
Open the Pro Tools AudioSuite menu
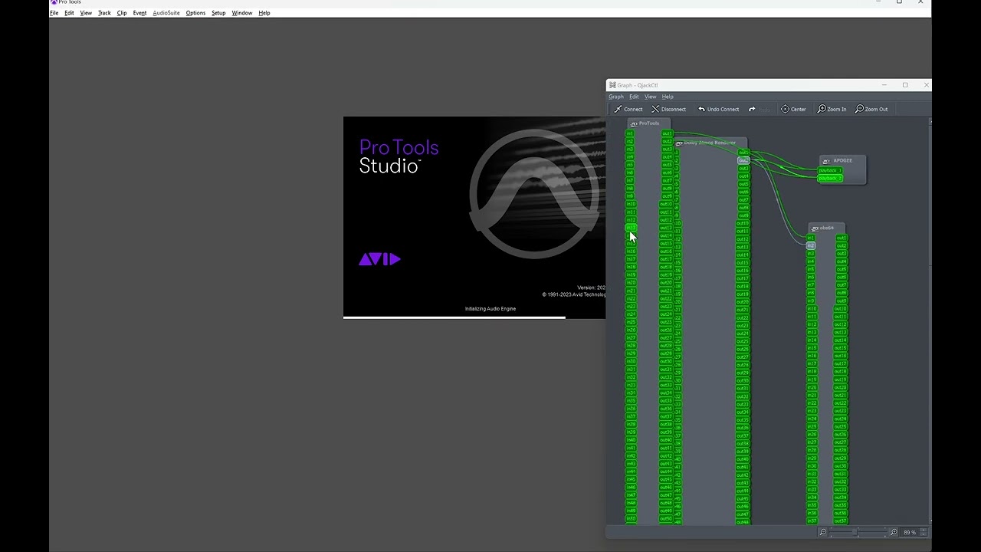[166, 13]
